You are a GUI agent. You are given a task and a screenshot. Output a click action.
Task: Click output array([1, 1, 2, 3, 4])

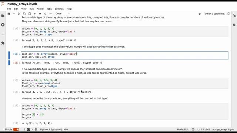point(37,123)
